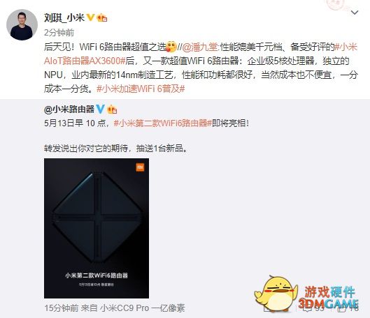
Task: Enlarge the WiFi6 router teaser poster image
Action: (x=97, y=228)
